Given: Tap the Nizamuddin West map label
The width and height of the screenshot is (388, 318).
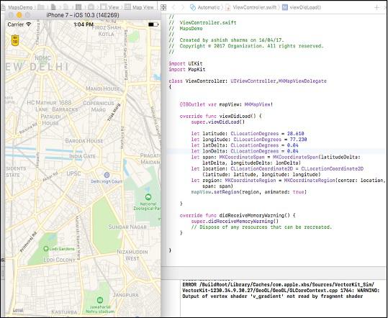Looking at the screenshot, I should (x=132, y=255).
